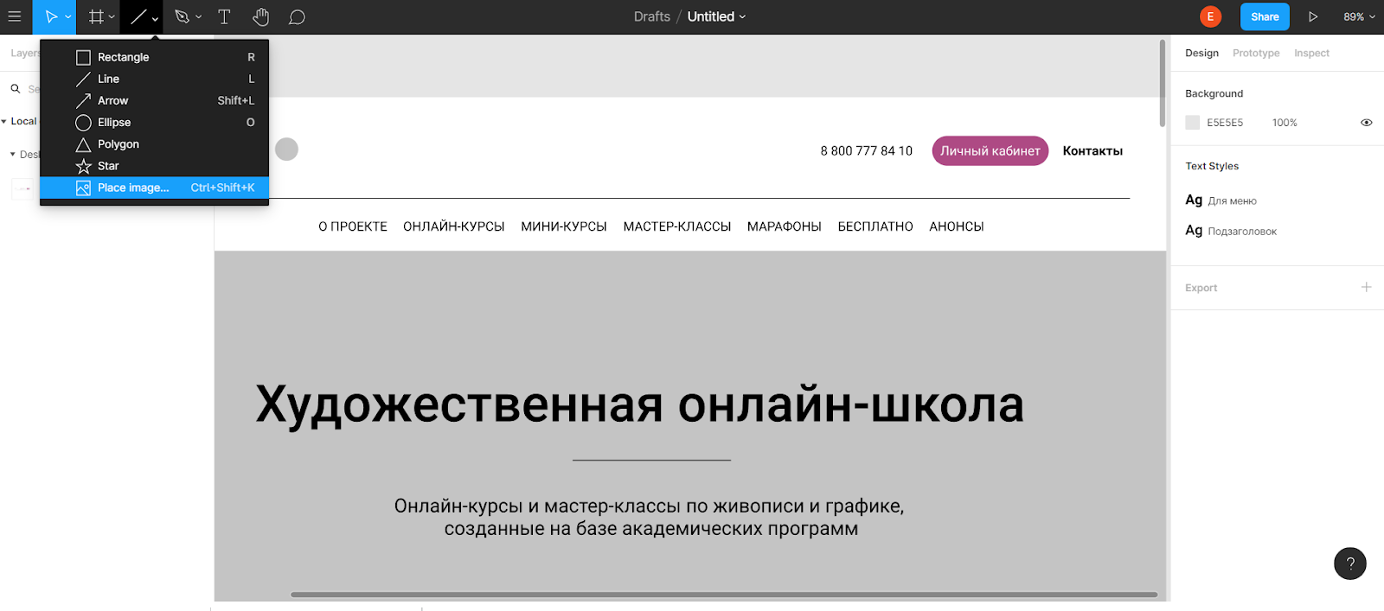Image resolution: width=1384 pixels, height=611 pixels.
Task: Click the АНОНСЫ menu text
Action: click(x=957, y=226)
